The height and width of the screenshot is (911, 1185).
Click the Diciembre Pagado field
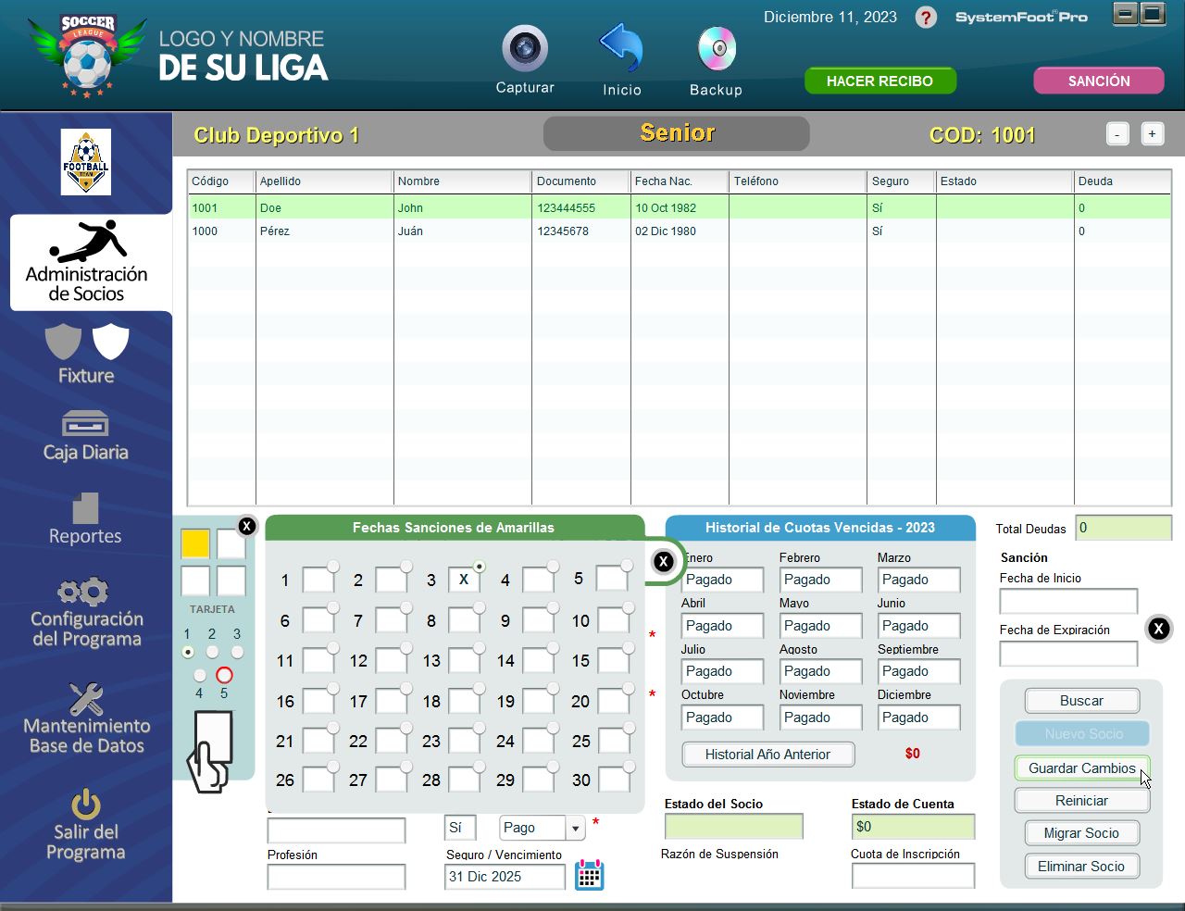click(919, 718)
